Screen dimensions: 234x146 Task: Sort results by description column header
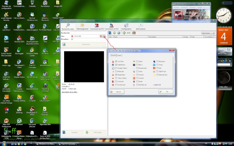click(166, 37)
